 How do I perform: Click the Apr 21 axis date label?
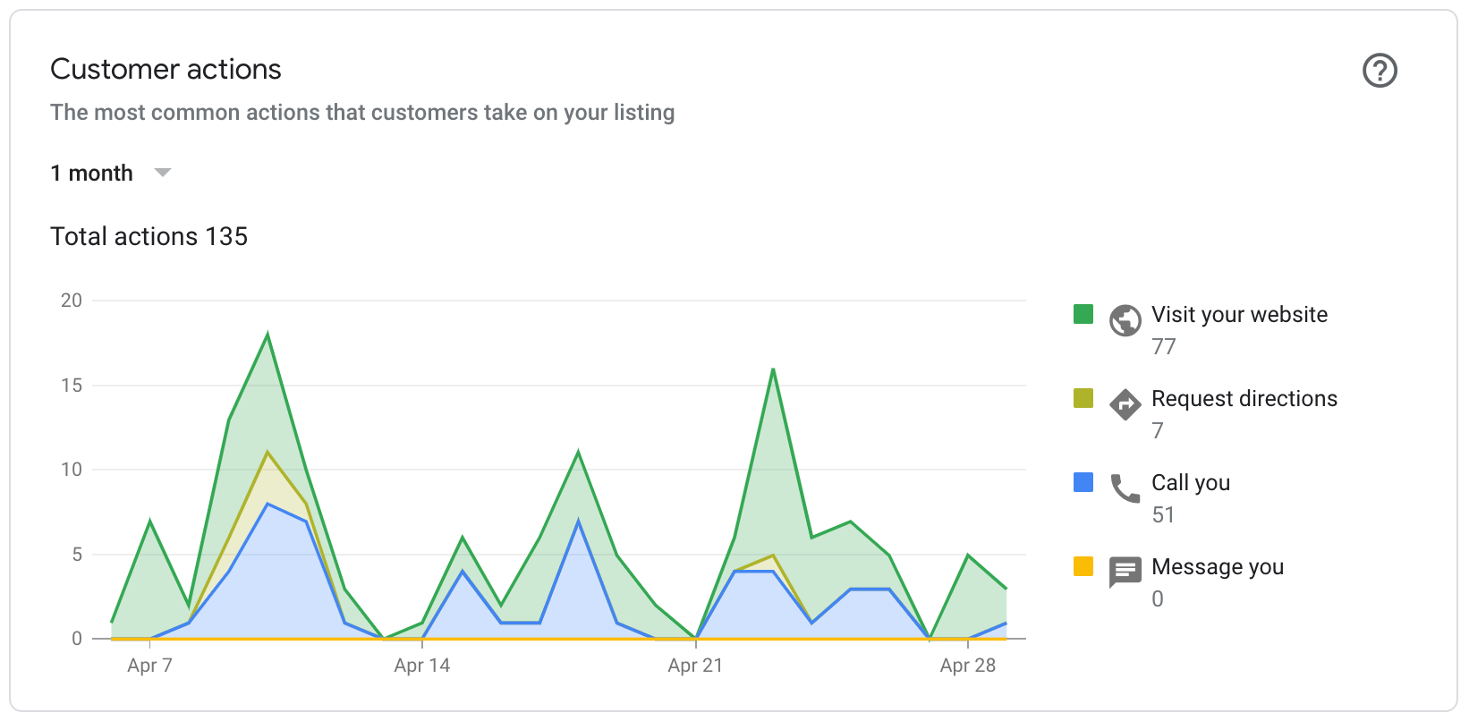(695, 666)
